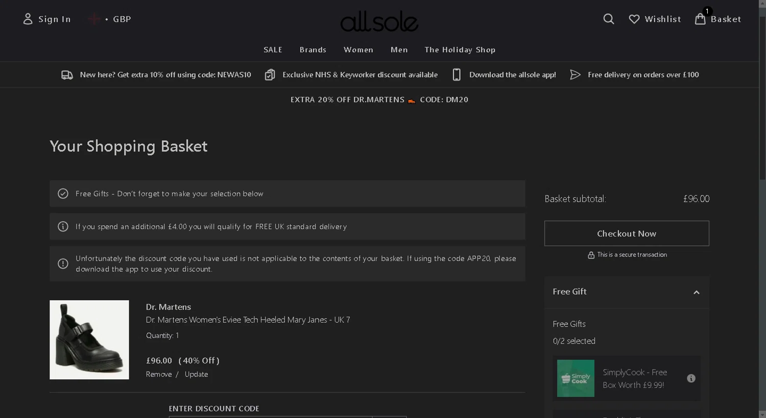Open Exclusive NHS & Keyworker discount link

point(360,74)
